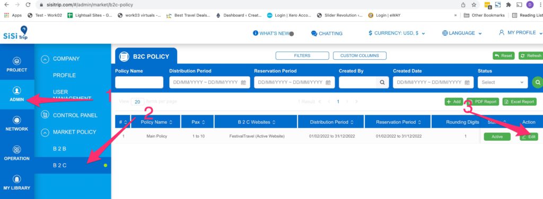This screenshot has width=543, height=199.
Task: Click the FestivalTravel (Active Website) cell
Action: pyautogui.click(x=257, y=136)
